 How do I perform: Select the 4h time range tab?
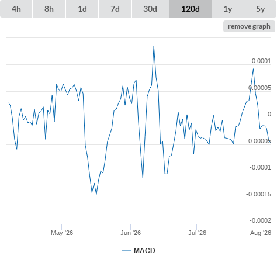[x=16, y=9]
